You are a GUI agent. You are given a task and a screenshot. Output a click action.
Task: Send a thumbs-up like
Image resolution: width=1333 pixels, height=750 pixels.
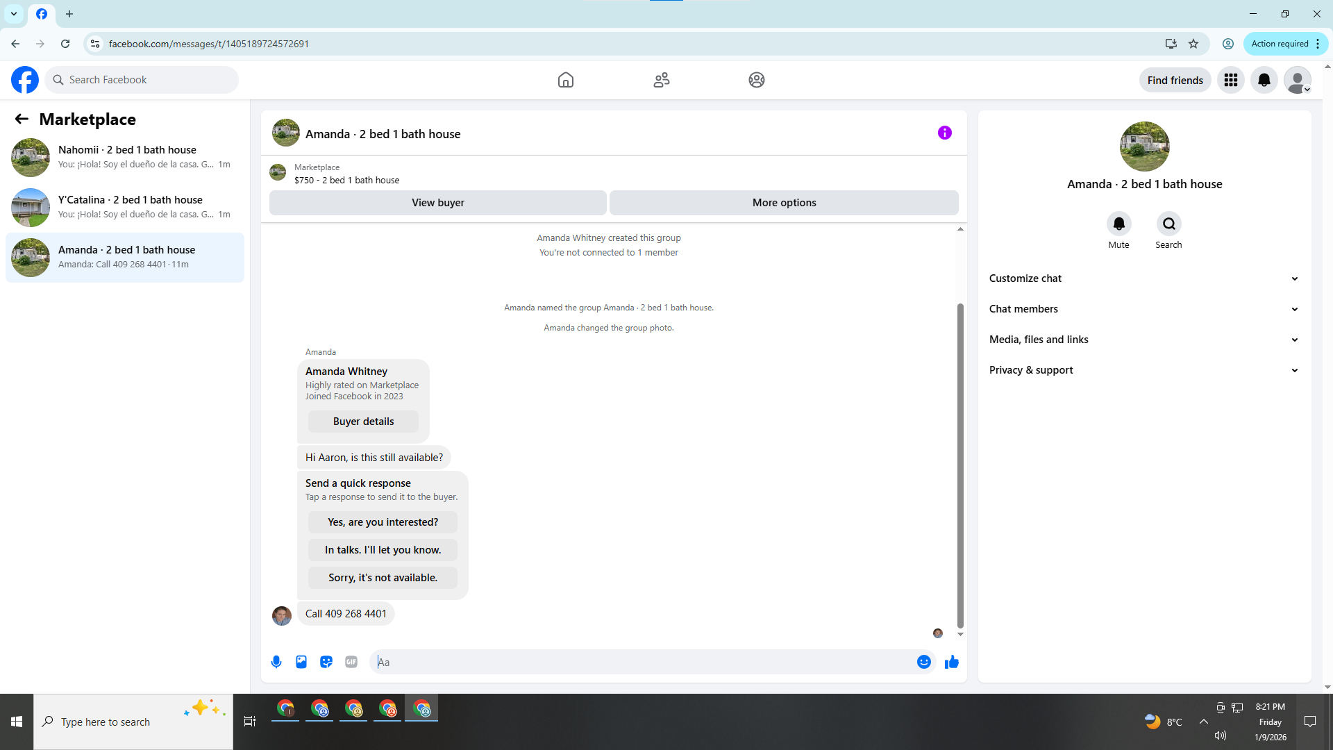tap(952, 662)
